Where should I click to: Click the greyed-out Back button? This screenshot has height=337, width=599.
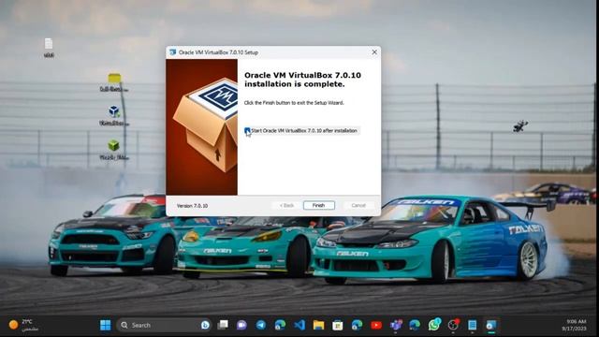click(x=287, y=205)
